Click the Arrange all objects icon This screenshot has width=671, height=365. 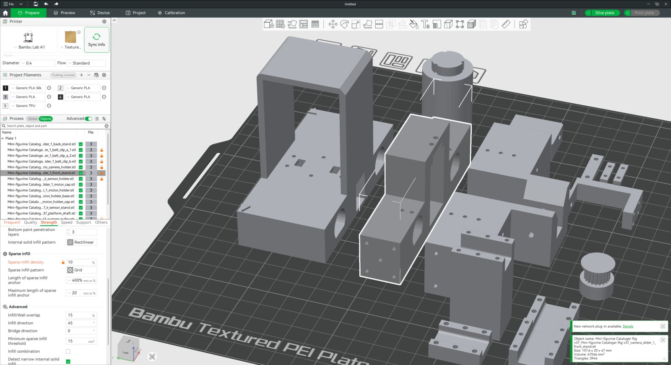(x=304, y=24)
